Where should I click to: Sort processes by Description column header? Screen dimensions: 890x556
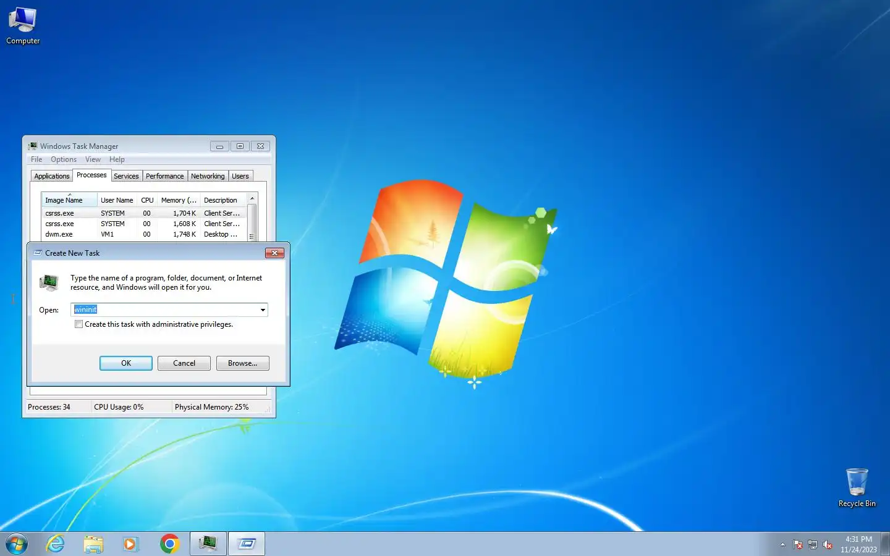[223, 200]
